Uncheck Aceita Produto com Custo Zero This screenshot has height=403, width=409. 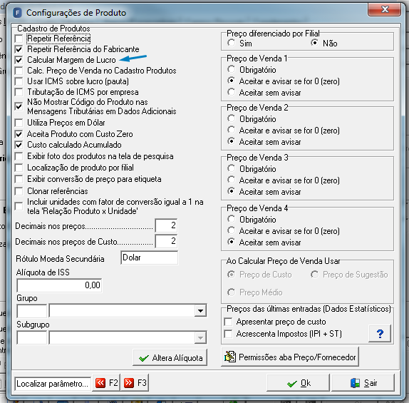coord(19,134)
